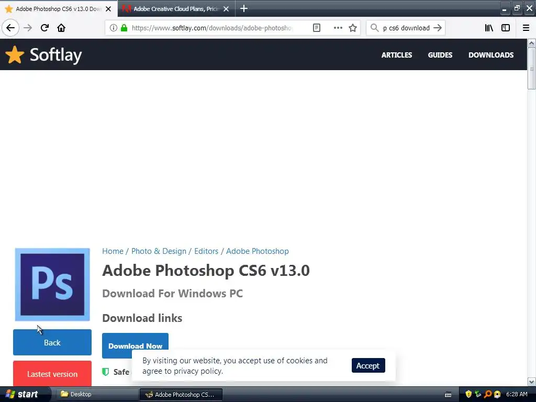Show sidebars icon
The width and height of the screenshot is (536, 402).
(x=506, y=28)
